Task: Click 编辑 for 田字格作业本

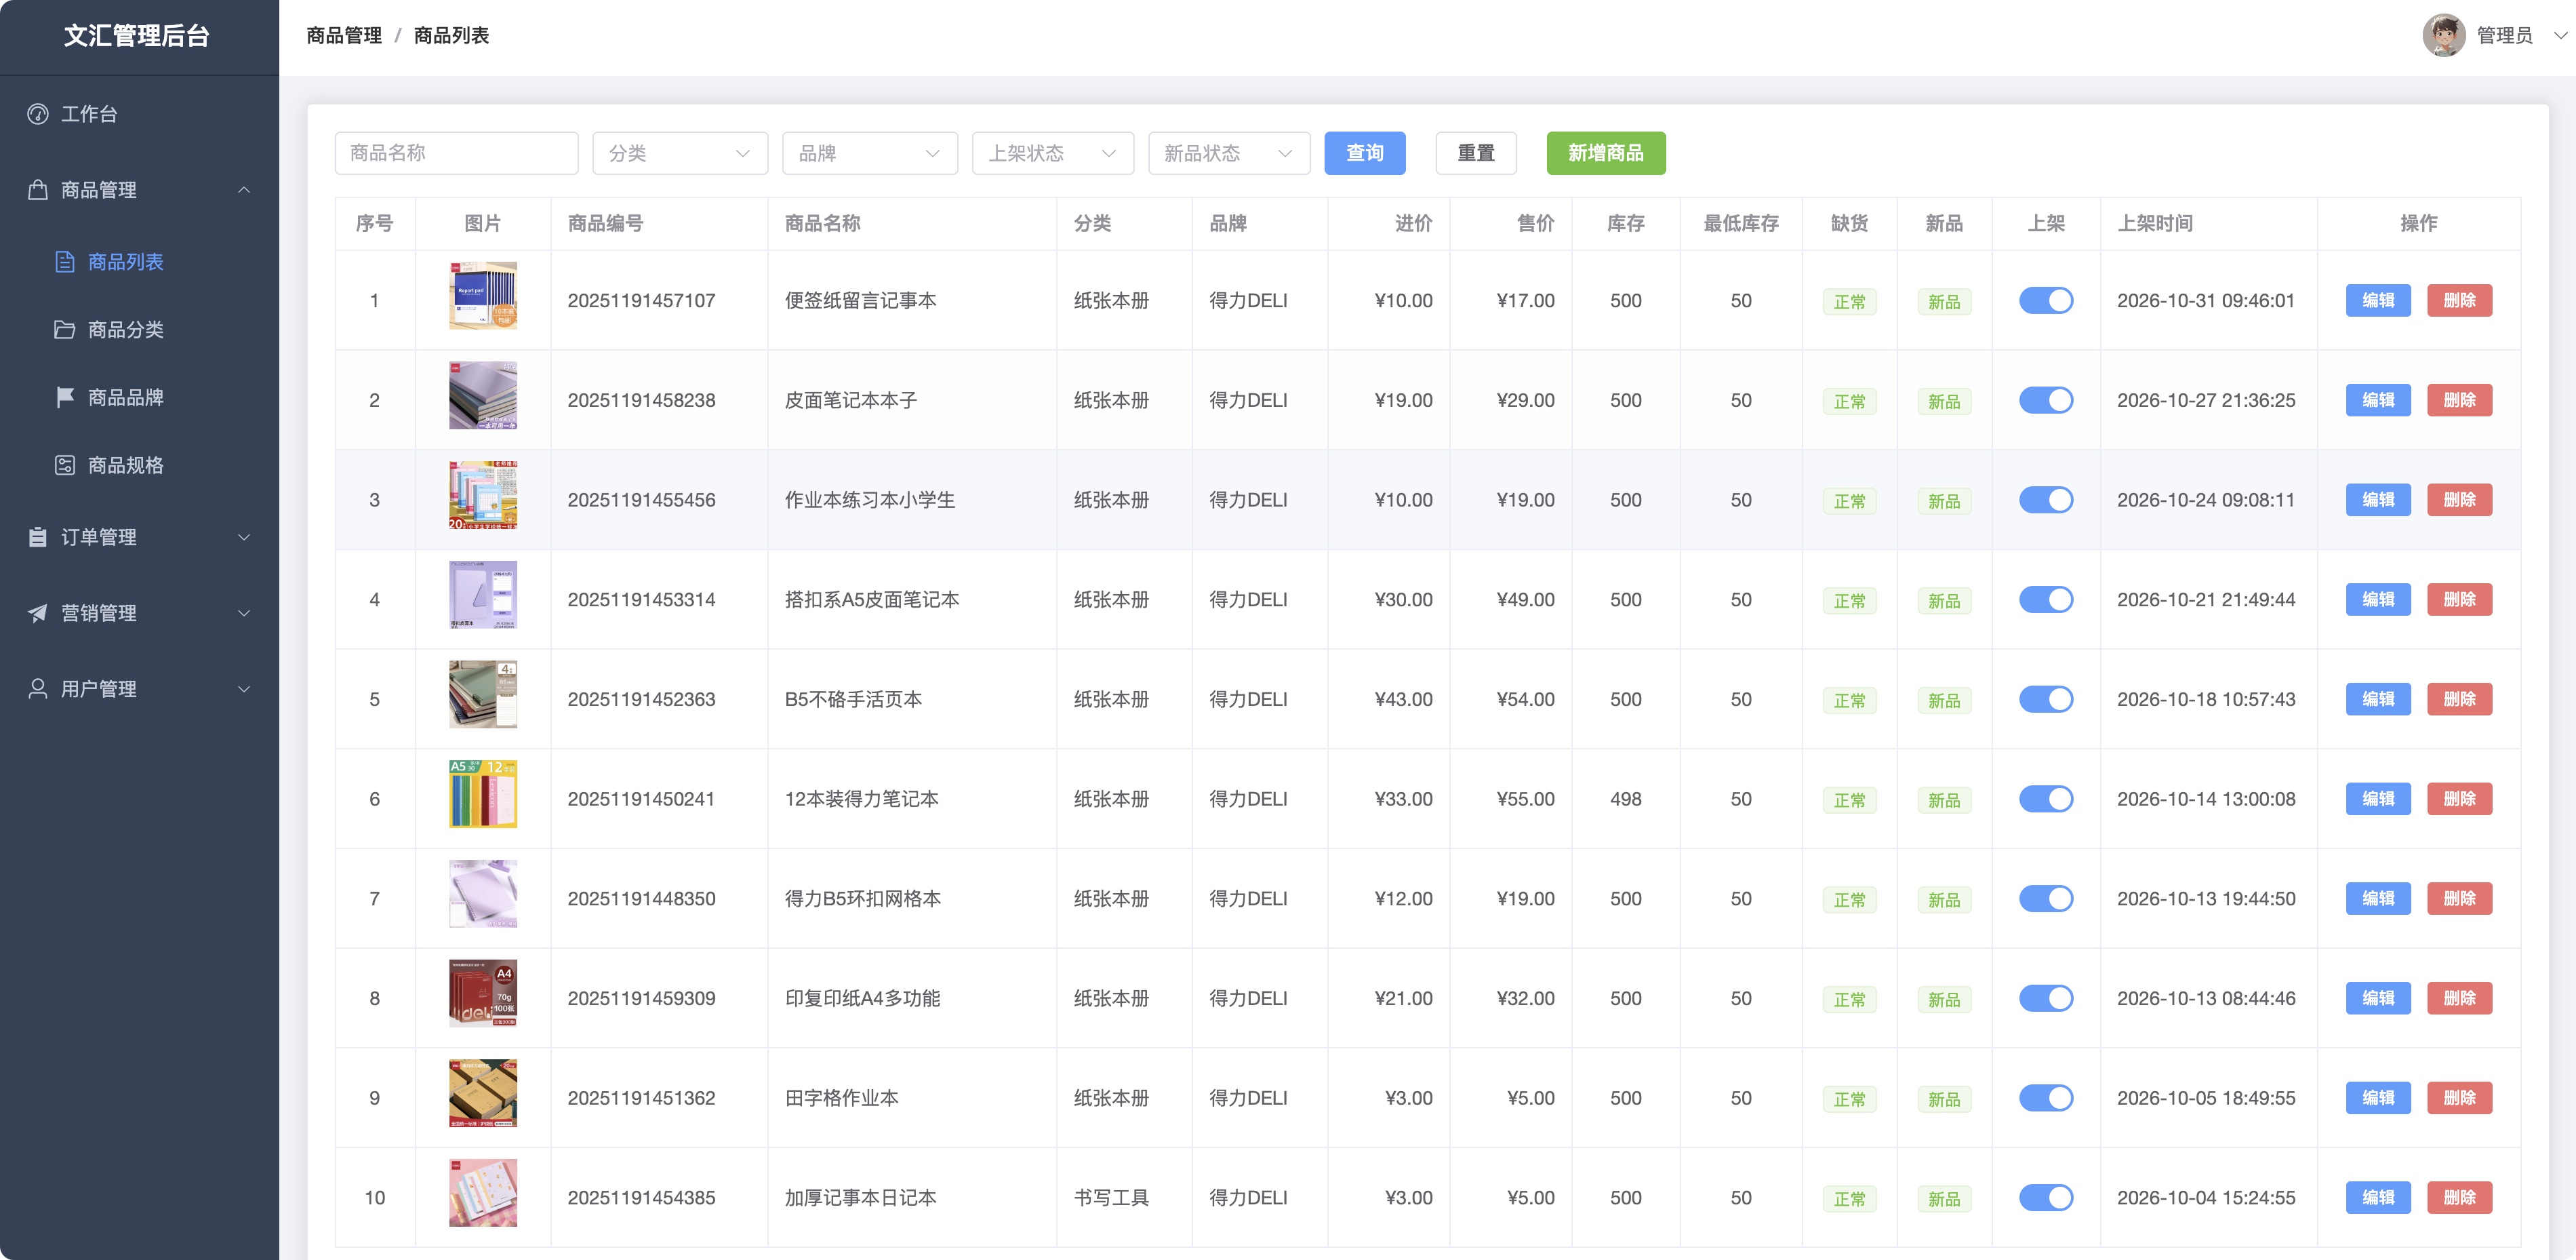Action: (2378, 1098)
